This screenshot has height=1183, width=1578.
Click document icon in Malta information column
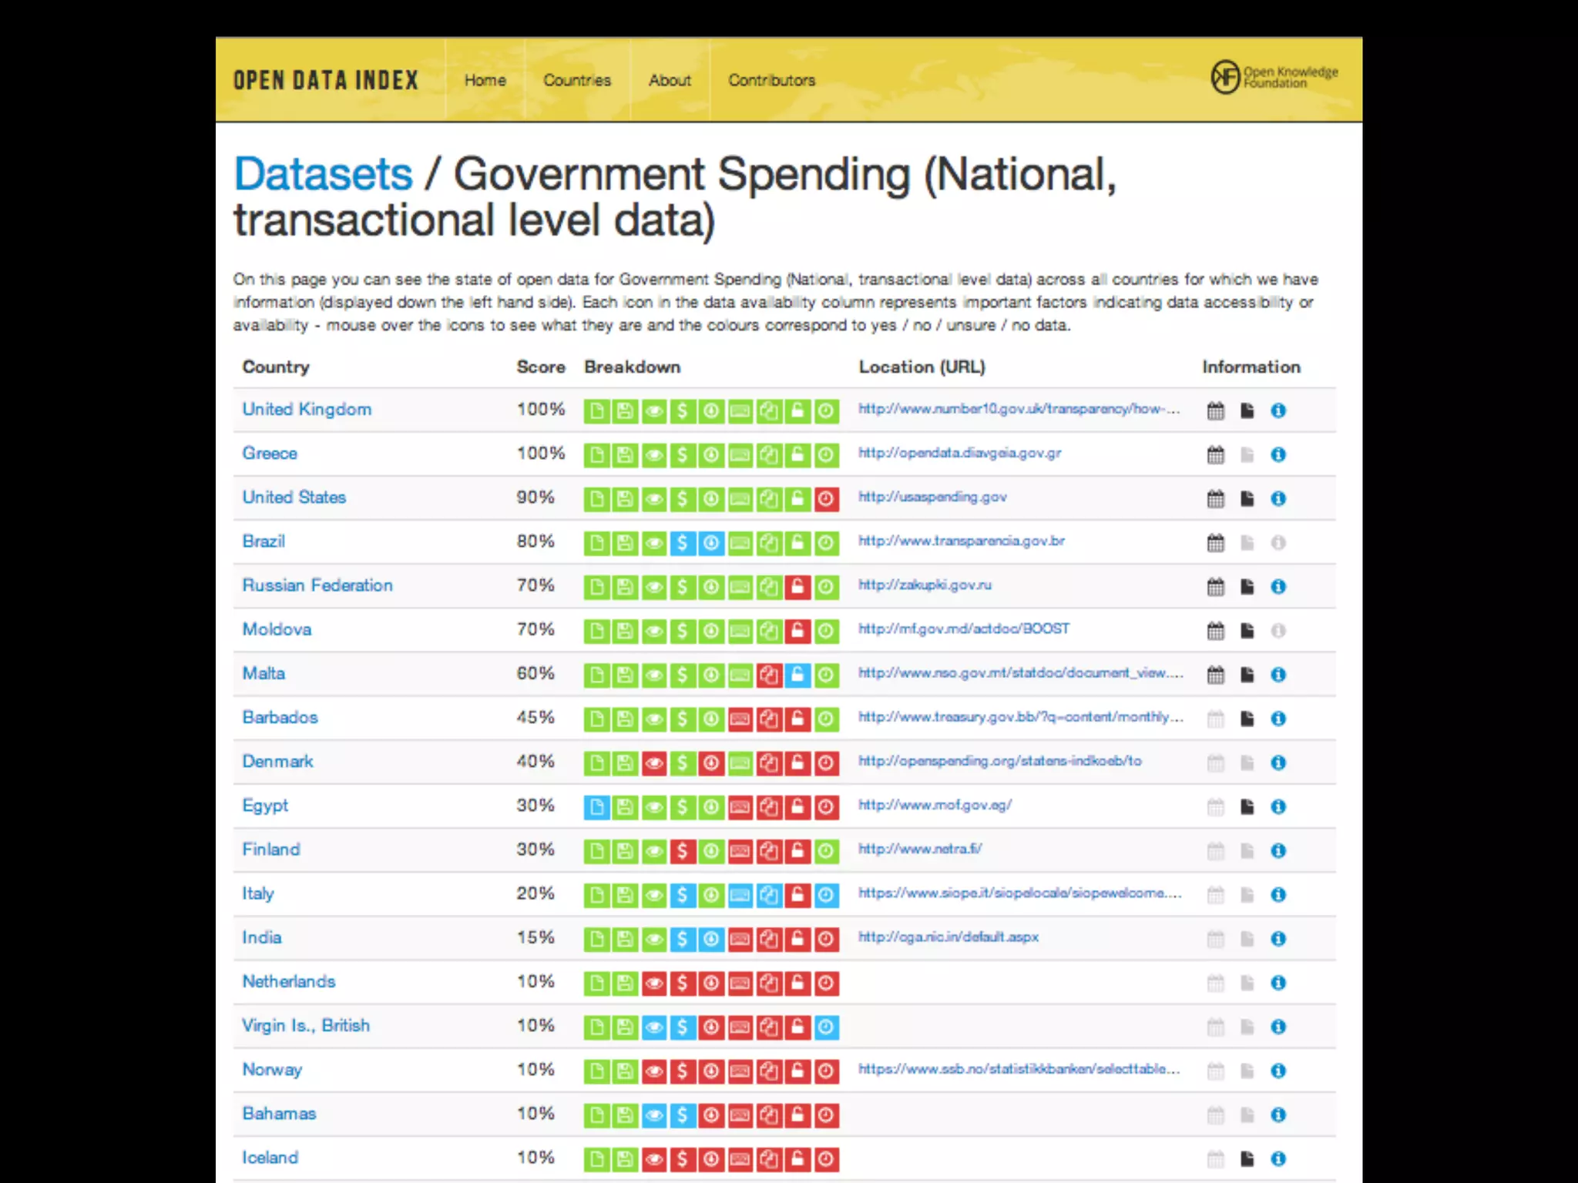(1247, 675)
